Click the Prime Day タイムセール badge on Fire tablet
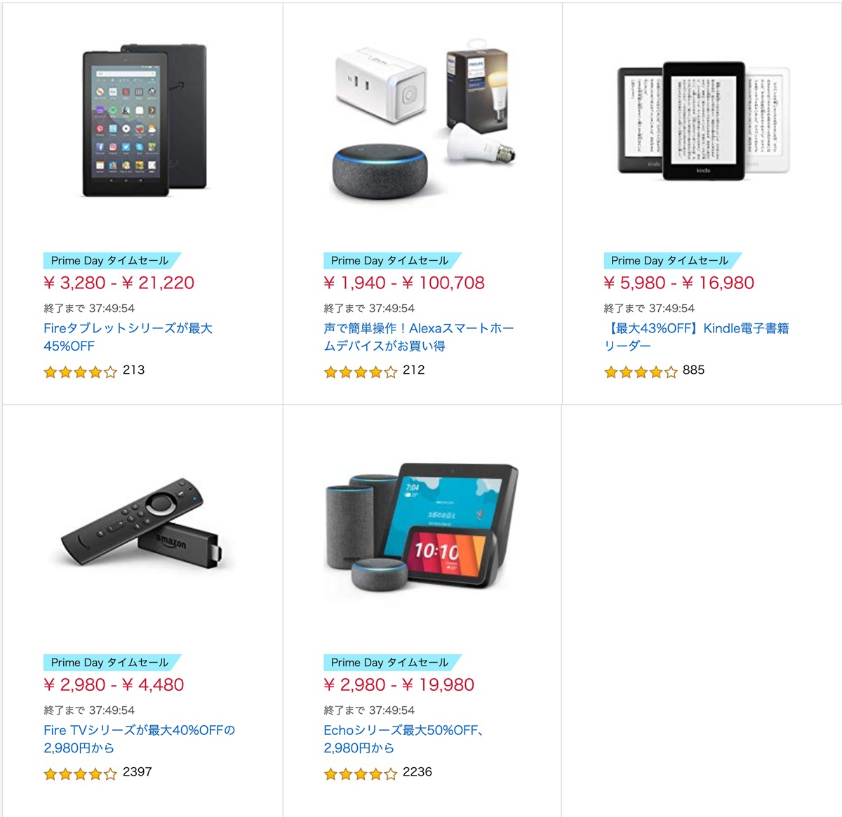842x817 pixels. coord(112,260)
